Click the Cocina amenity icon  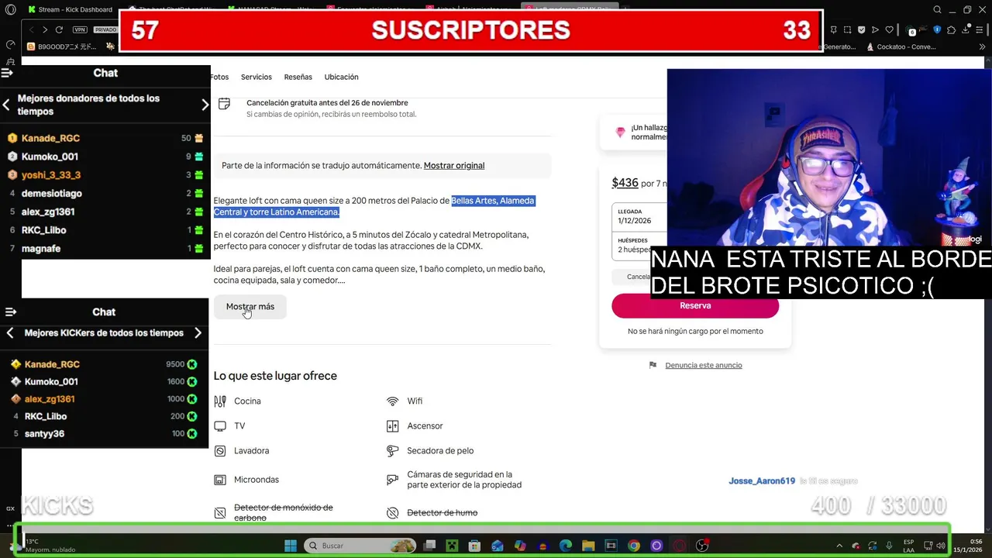click(x=220, y=401)
